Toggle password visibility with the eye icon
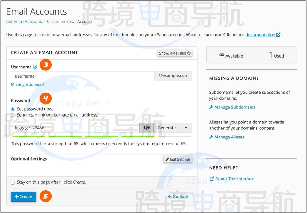 click(x=147, y=128)
